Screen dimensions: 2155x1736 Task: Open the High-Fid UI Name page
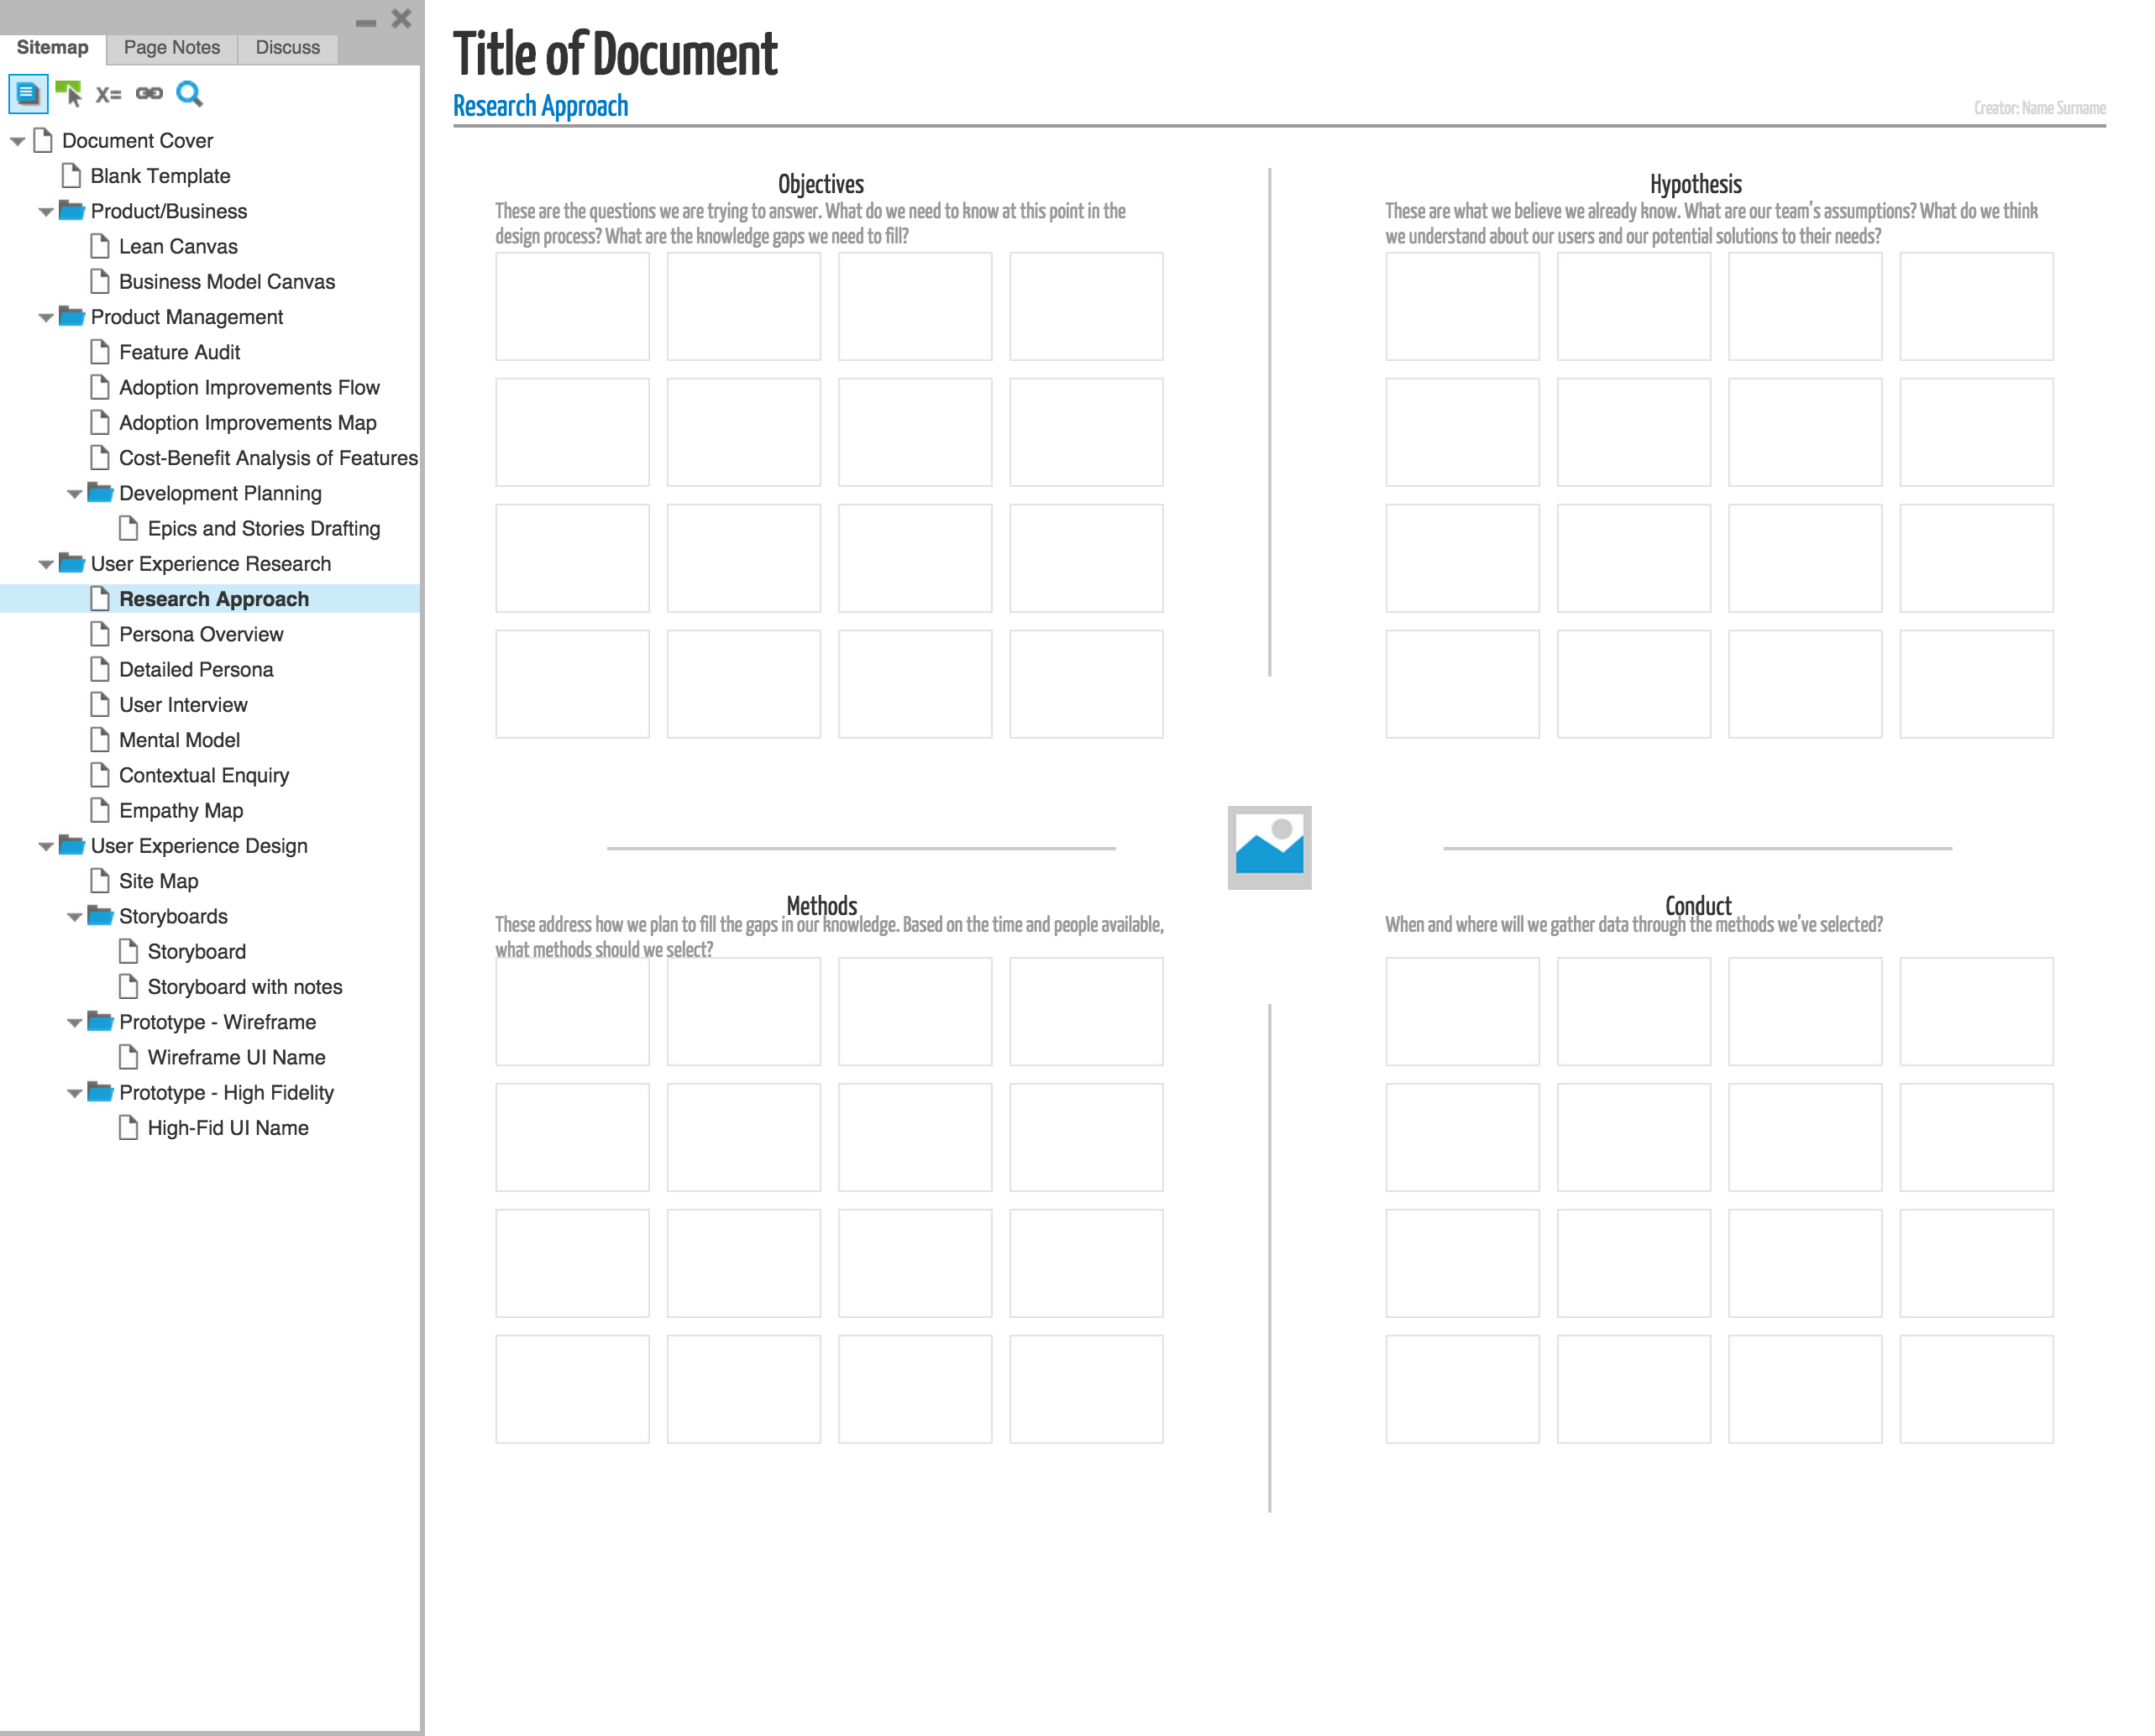[228, 1127]
